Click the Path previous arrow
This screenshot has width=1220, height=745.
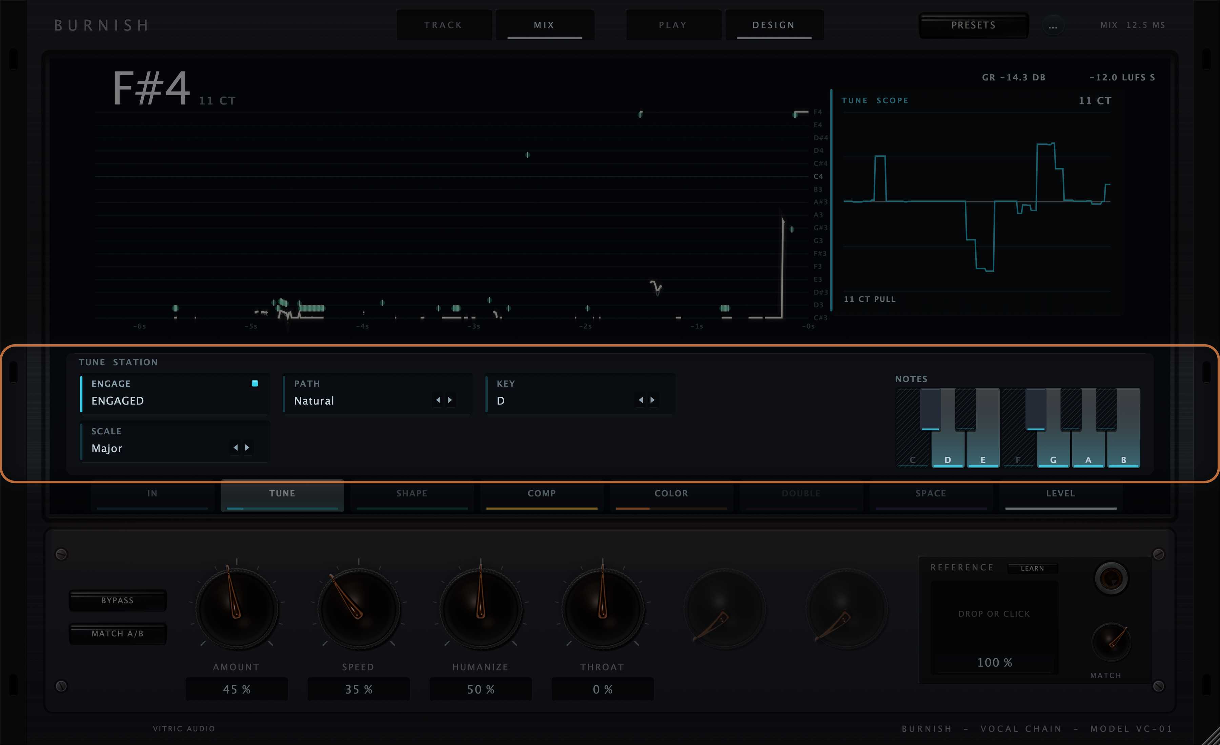coord(438,400)
